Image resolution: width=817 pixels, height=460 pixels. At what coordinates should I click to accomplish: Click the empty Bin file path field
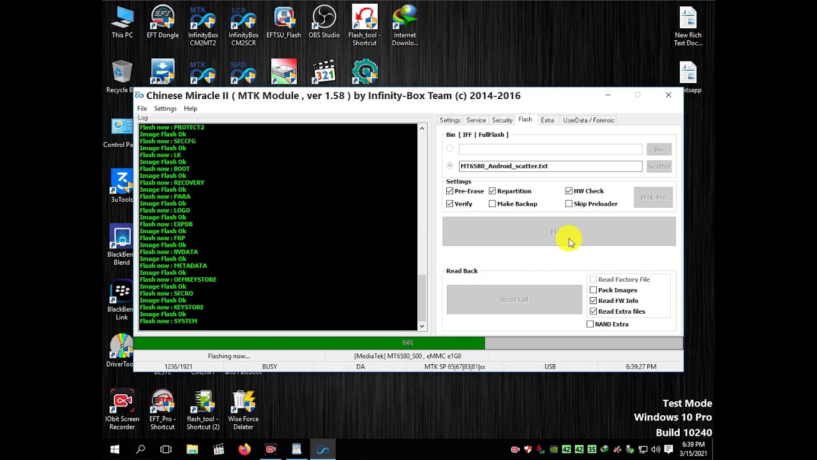point(550,149)
